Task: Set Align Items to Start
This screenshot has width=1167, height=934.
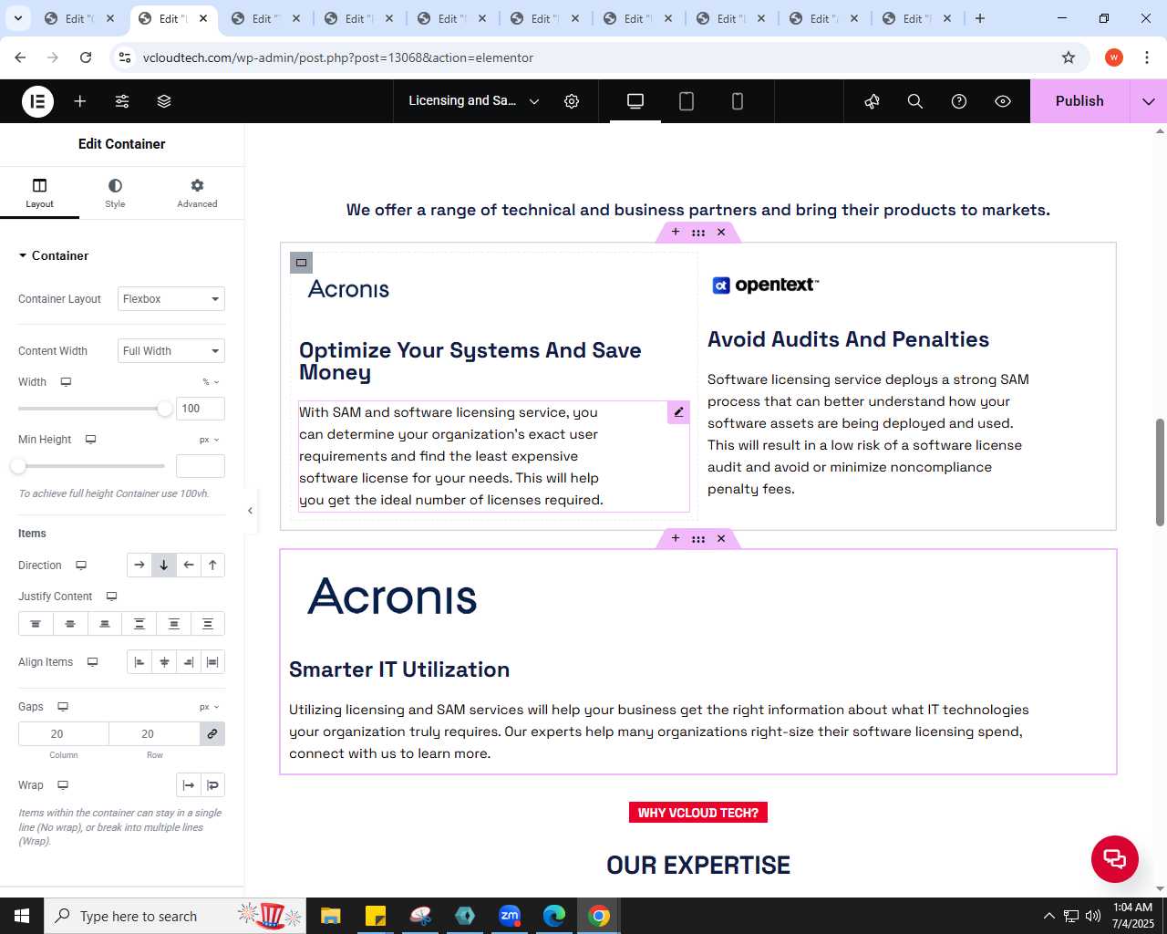Action: click(x=139, y=662)
